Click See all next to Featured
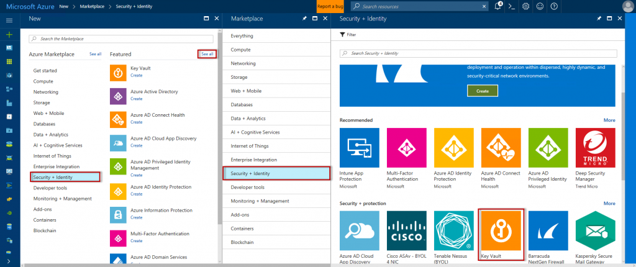This screenshot has height=267, width=636. point(207,54)
